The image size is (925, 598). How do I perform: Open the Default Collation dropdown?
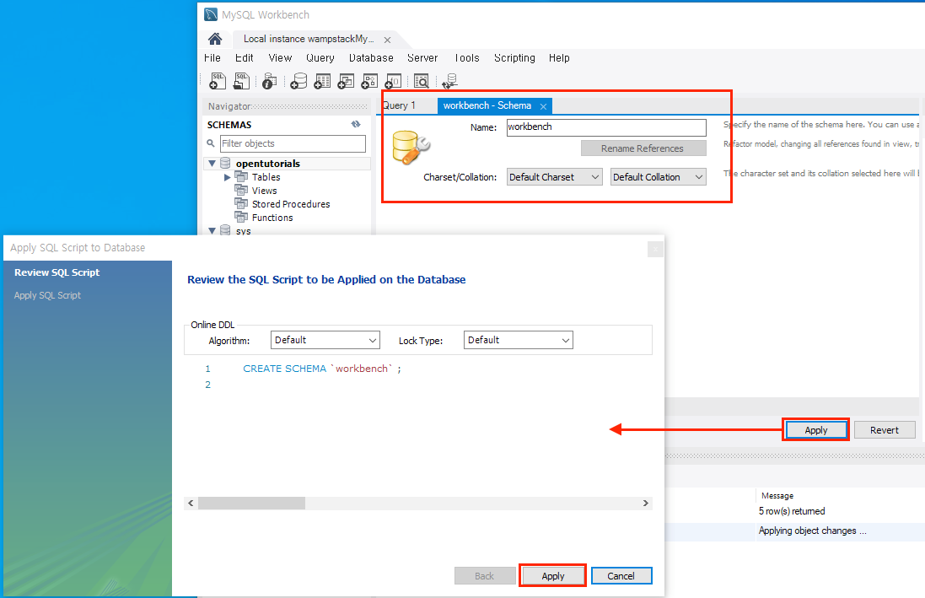659,177
